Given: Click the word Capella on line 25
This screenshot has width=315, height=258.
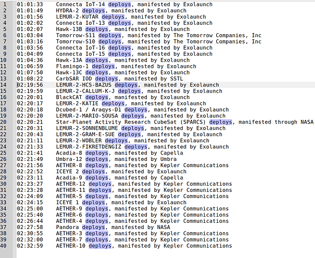Looking at the screenshot, I should pos(172,153).
